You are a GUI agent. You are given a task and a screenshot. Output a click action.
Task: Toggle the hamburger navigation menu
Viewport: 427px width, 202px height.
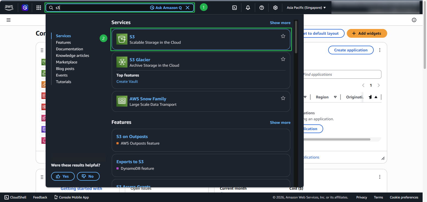point(9,20)
